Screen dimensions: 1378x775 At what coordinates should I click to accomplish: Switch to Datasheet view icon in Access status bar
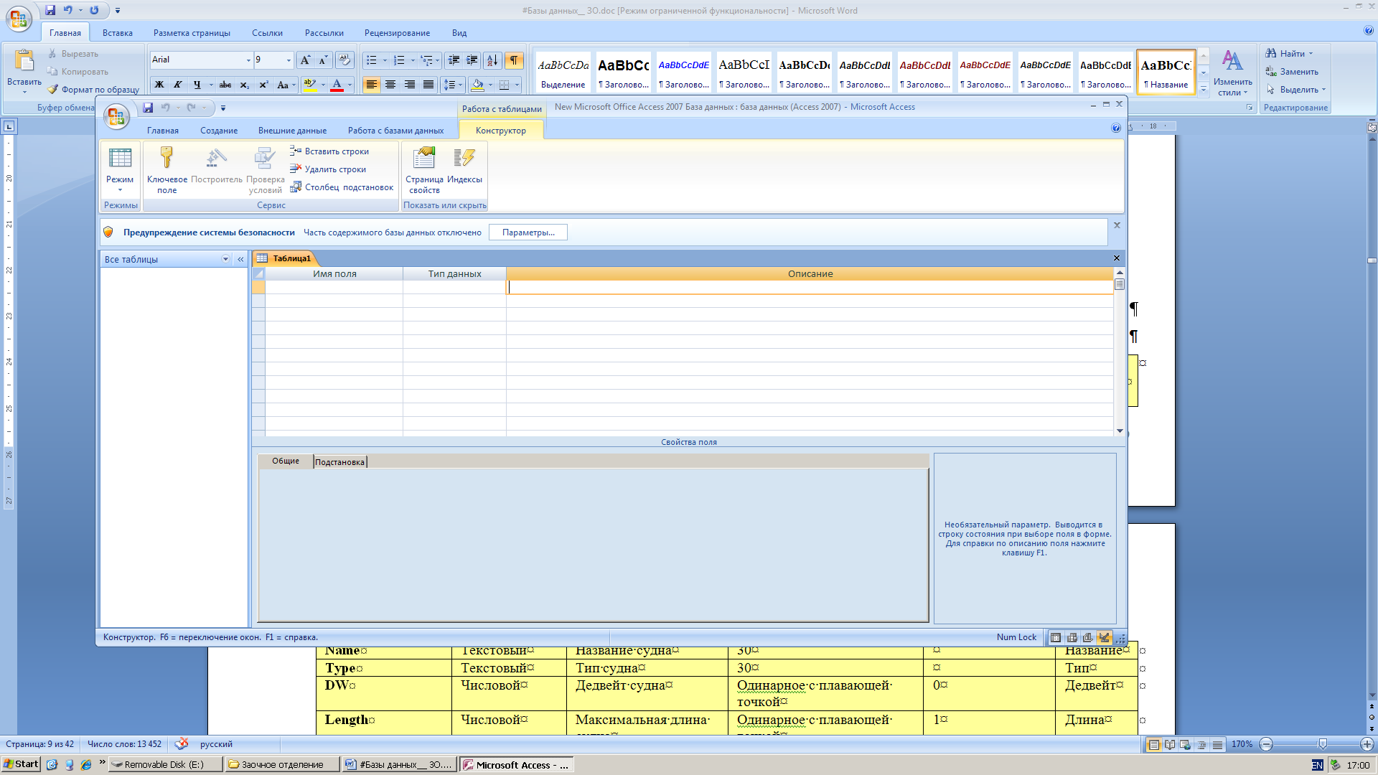(1056, 637)
